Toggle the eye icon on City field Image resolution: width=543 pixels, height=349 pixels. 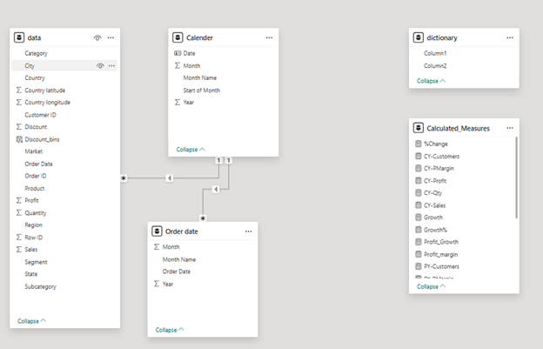click(x=100, y=65)
